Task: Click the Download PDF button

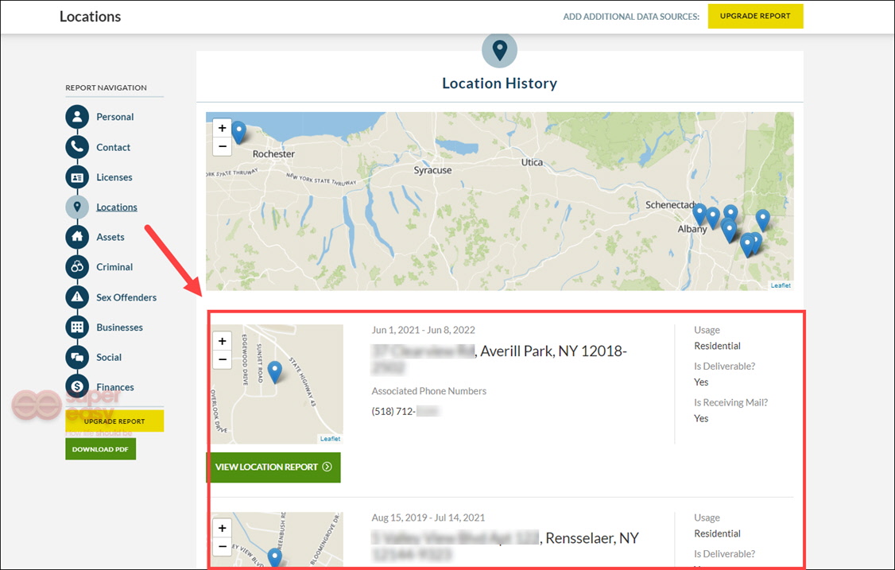Action: (x=100, y=449)
